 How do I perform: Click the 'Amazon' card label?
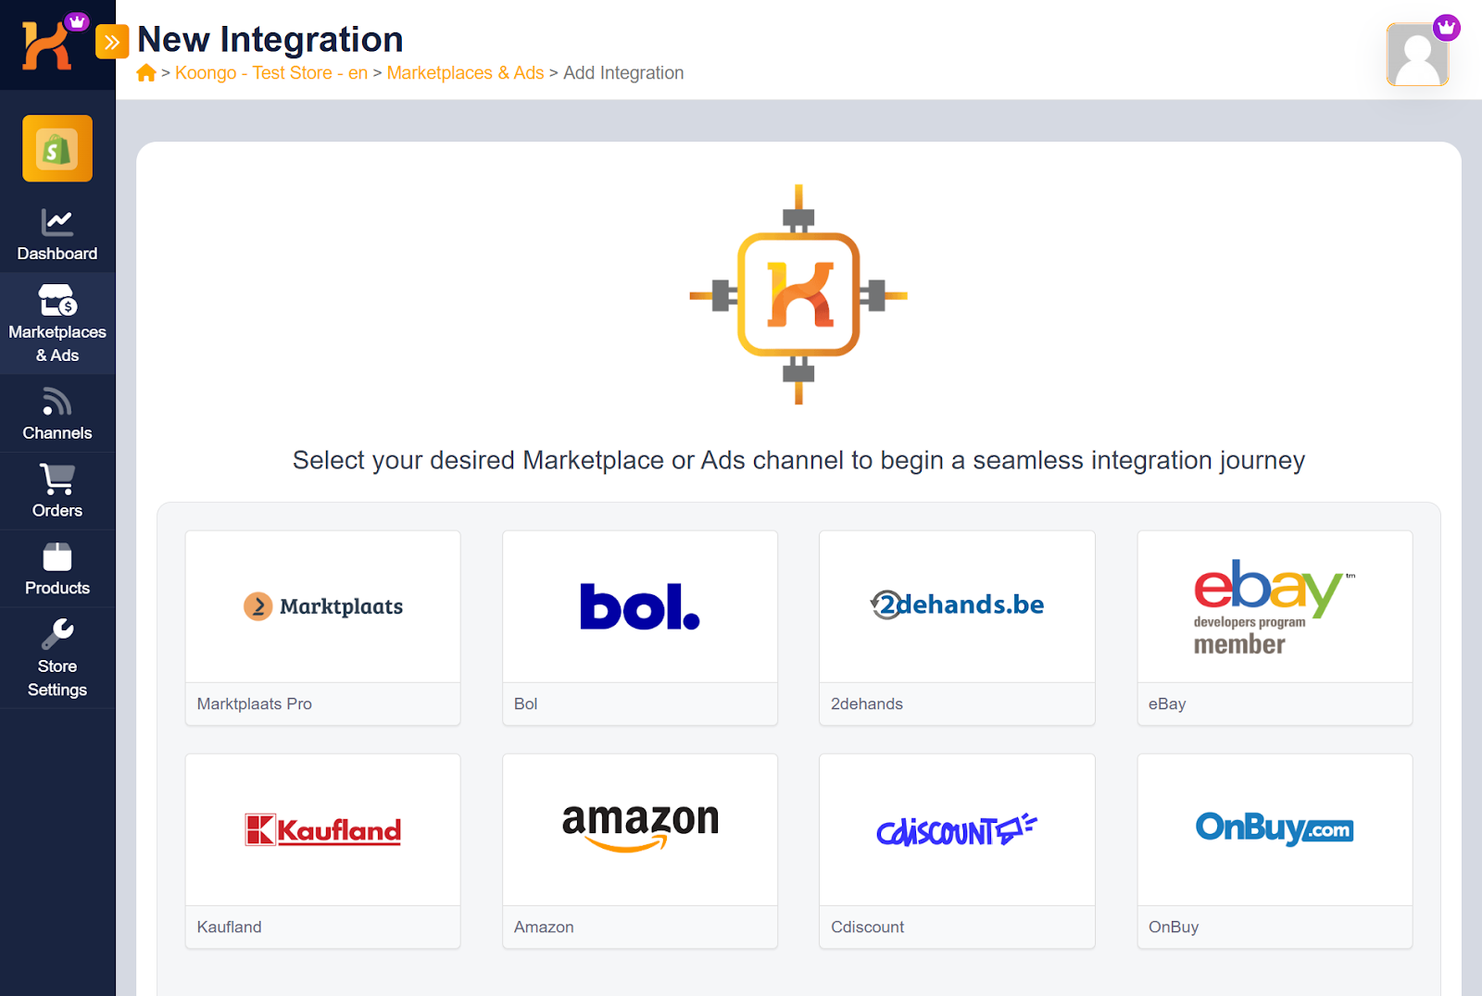pos(544,927)
